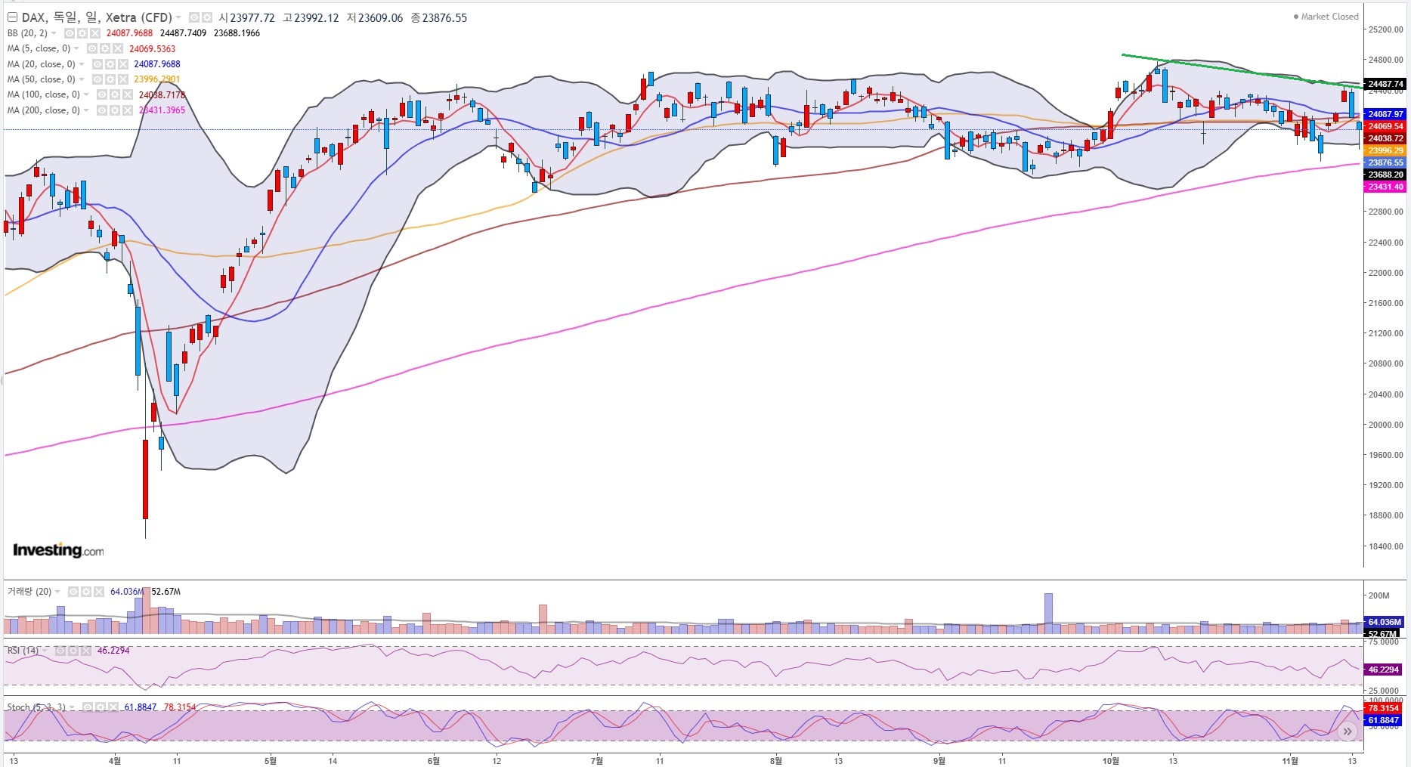This screenshot has width=1411, height=767.
Task: Hide the MA (5, close, 0) line
Action: 93,48
